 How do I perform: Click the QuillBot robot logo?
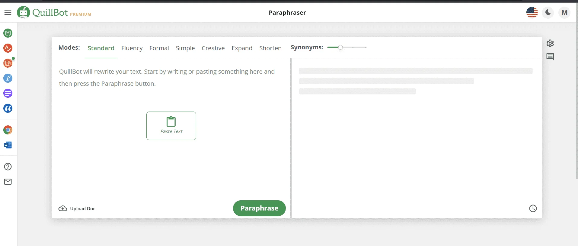tap(24, 12)
